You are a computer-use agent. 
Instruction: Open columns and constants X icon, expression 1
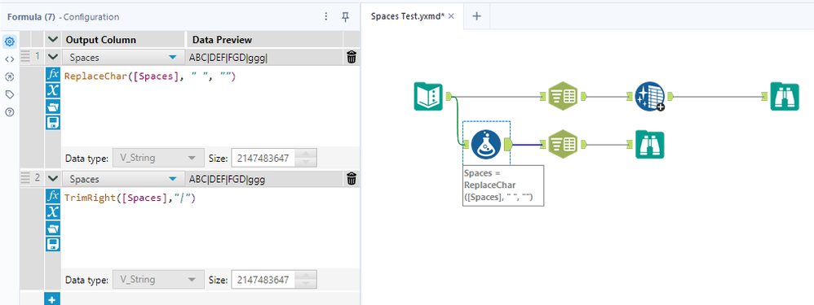point(53,90)
